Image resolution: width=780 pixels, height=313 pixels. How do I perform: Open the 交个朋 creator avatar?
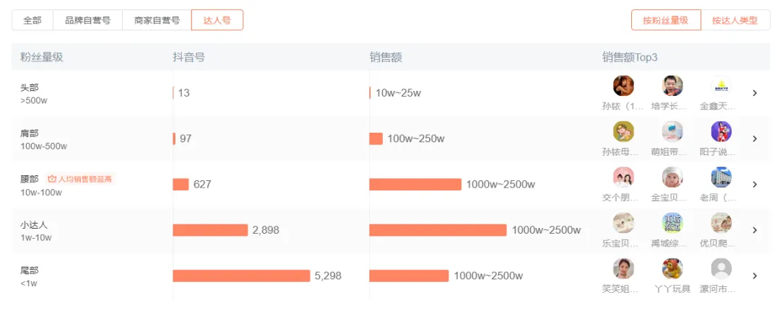(x=623, y=177)
